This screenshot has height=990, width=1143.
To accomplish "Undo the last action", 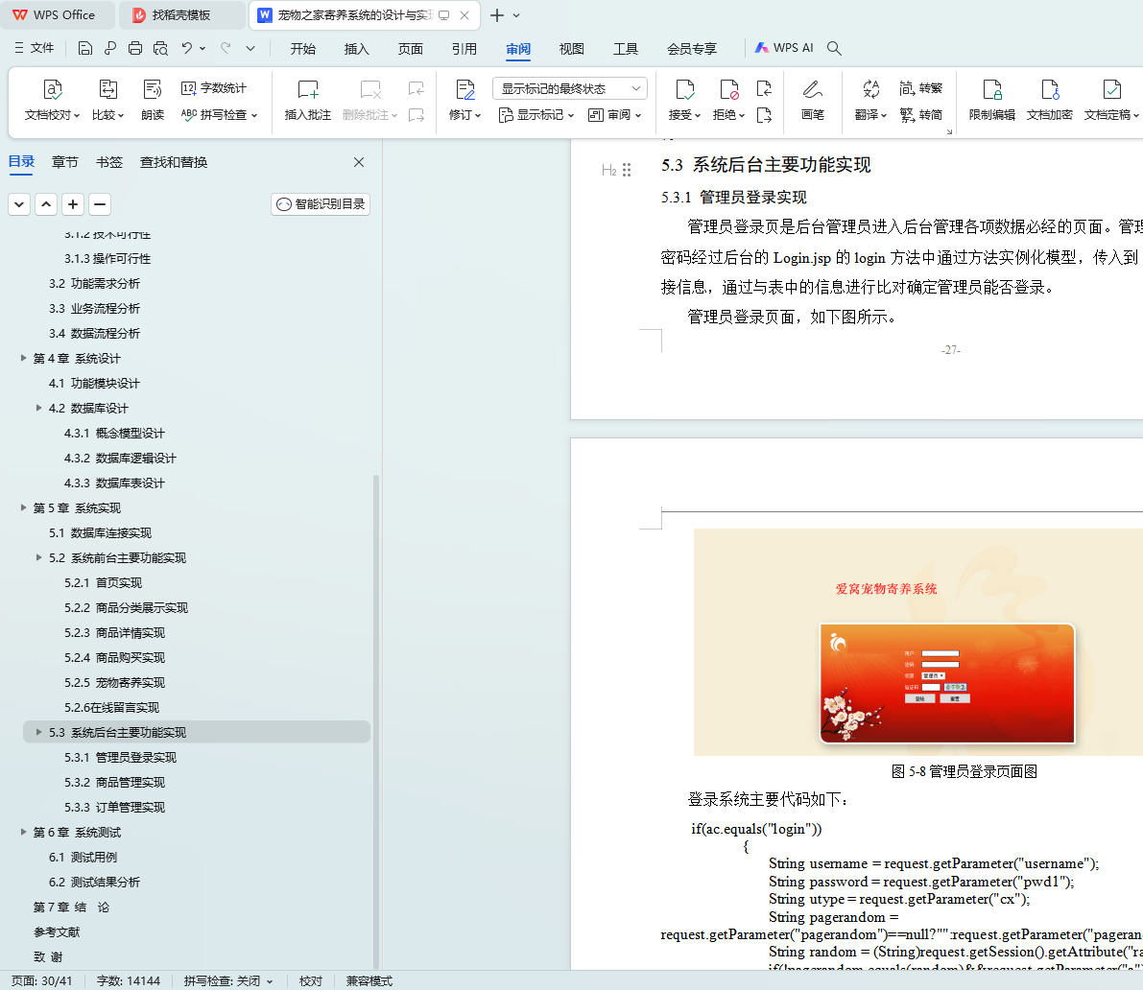I will point(187,48).
